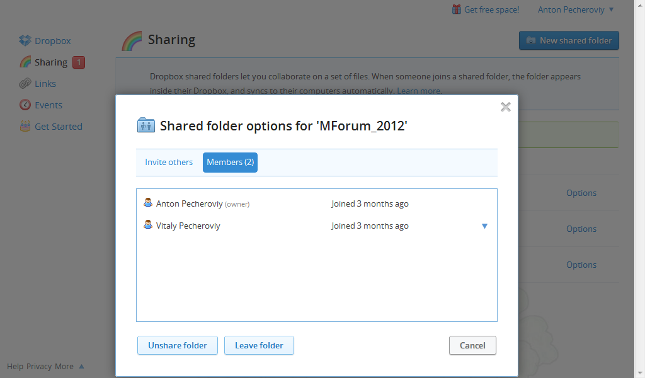Click Vitaly Pecheroviy's user avatar icon
This screenshot has height=378, width=645.
148,225
